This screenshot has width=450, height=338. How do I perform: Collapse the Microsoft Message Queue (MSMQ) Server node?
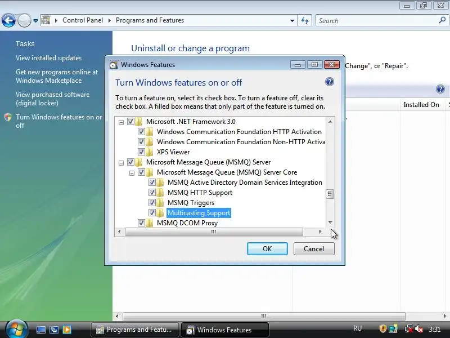121,163
